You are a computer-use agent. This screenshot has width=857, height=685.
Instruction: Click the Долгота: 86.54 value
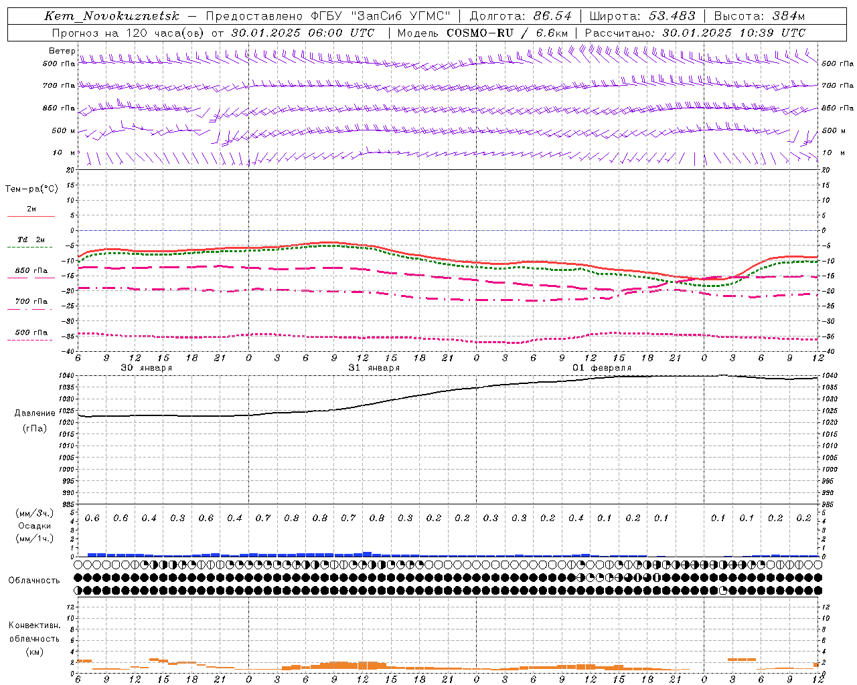pos(521,16)
